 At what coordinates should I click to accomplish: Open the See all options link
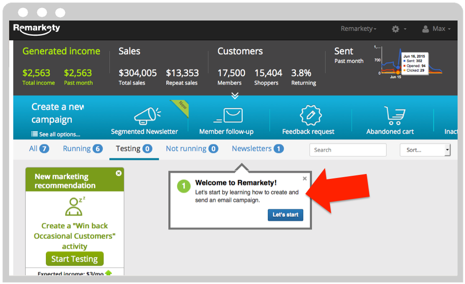click(x=56, y=134)
